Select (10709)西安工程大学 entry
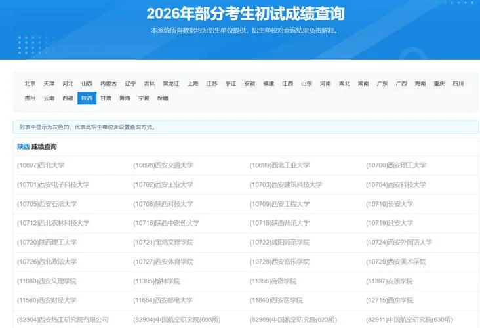 click(279, 203)
